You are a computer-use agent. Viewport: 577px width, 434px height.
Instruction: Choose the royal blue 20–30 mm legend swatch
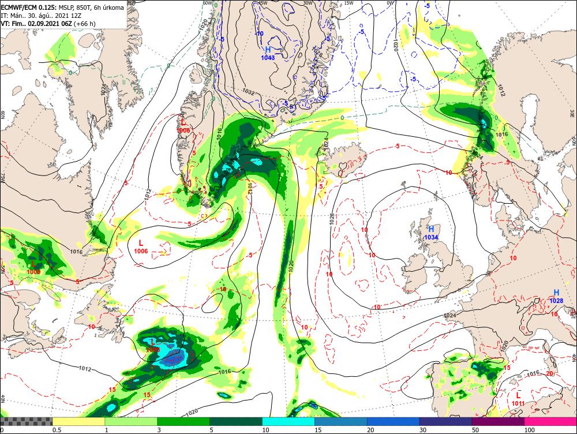[x=394, y=421]
